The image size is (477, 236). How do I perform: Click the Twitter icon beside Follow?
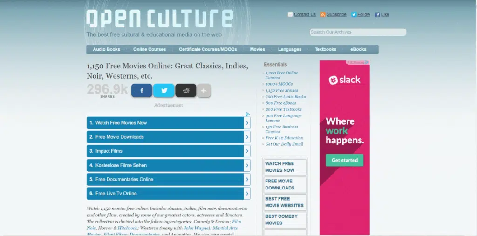click(x=354, y=14)
